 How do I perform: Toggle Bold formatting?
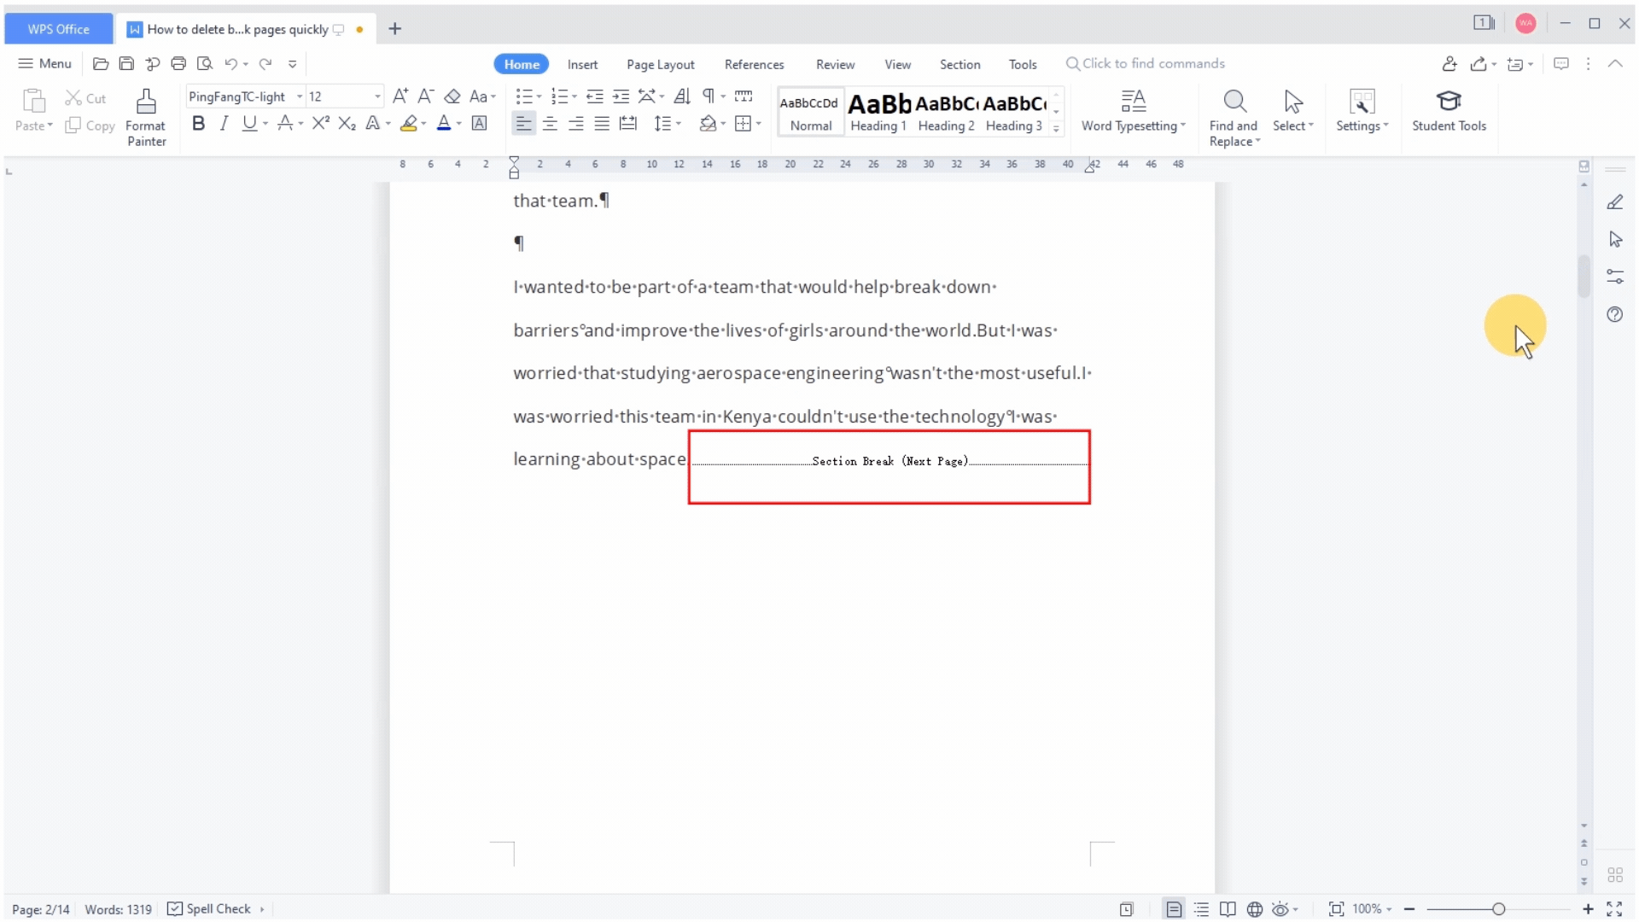(198, 124)
